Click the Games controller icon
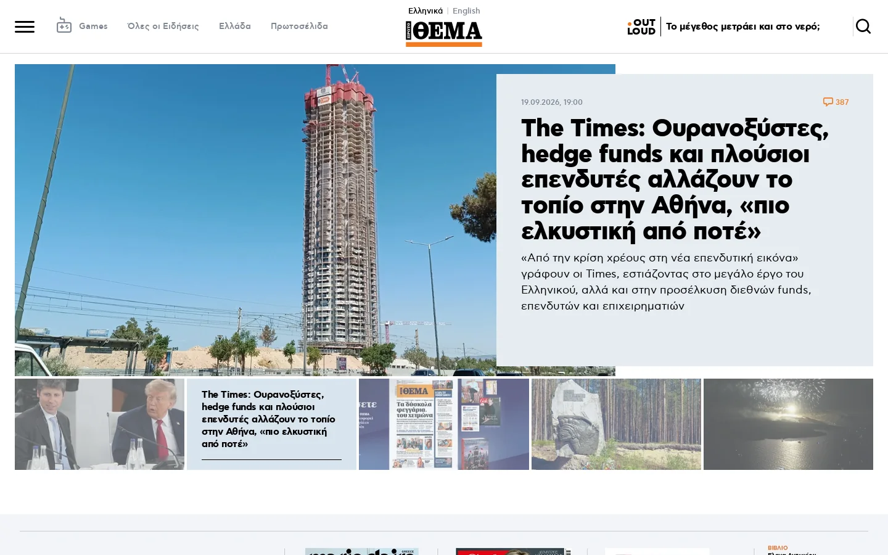This screenshot has height=555, width=888. click(64, 26)
